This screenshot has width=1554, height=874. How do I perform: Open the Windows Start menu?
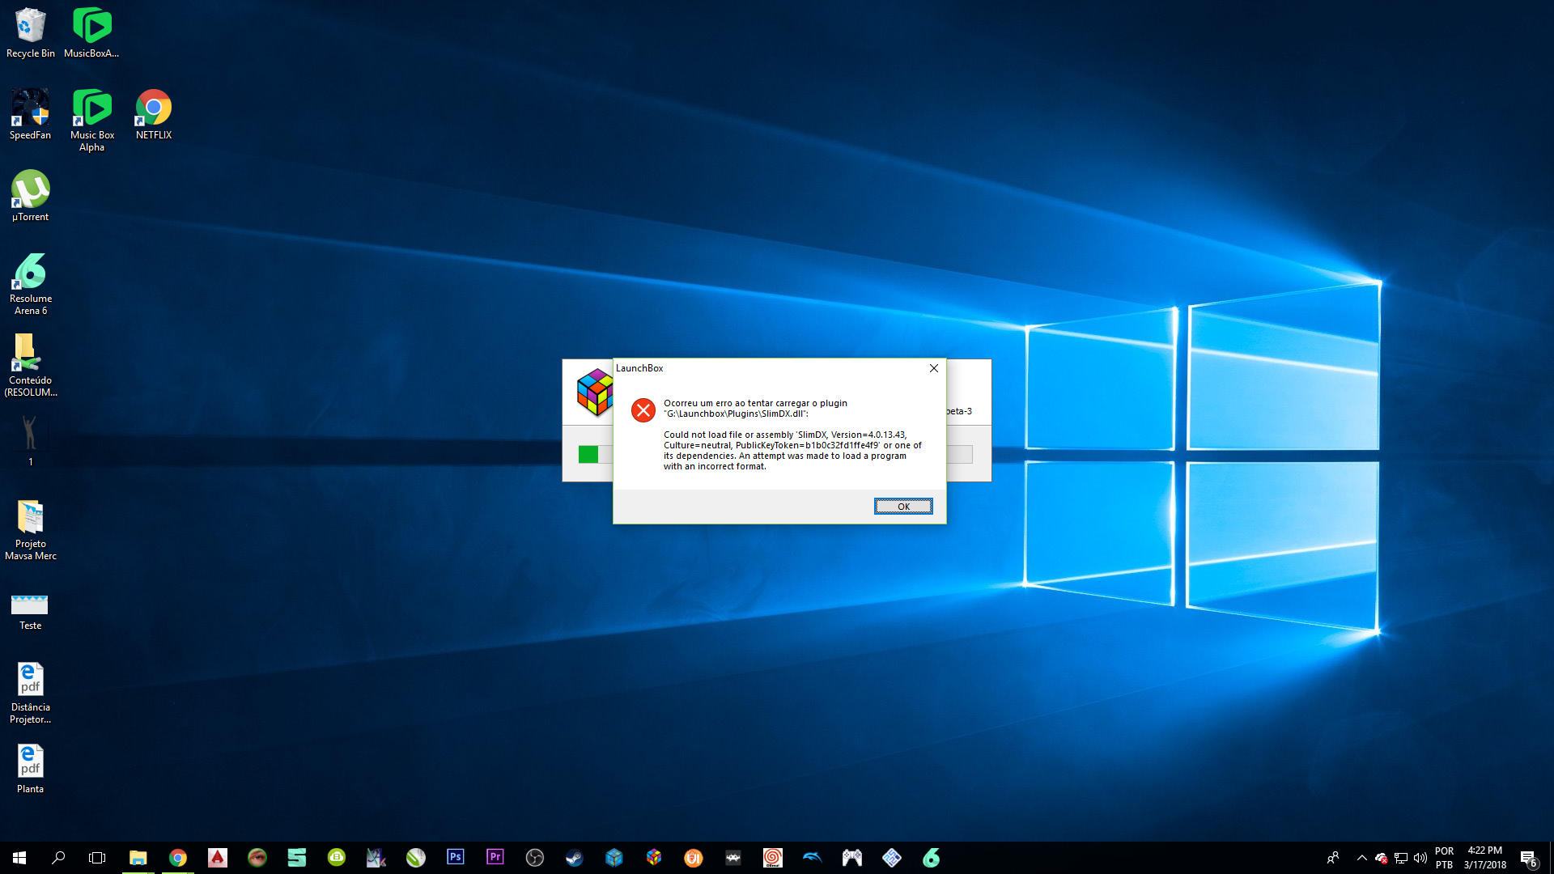[x=19, y=857]
